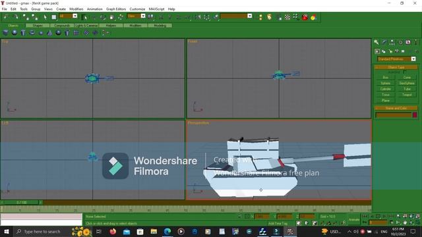Activate the Select and Scale tool
This screenshot has width=422, height=237.
pyautogui.click(x=111, y=18)
